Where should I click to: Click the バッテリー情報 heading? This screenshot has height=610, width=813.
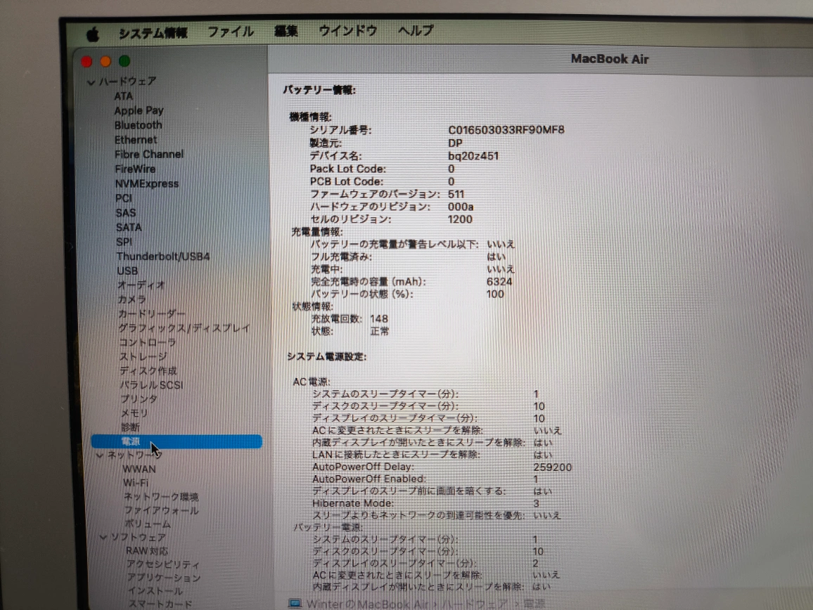[319, 90]
